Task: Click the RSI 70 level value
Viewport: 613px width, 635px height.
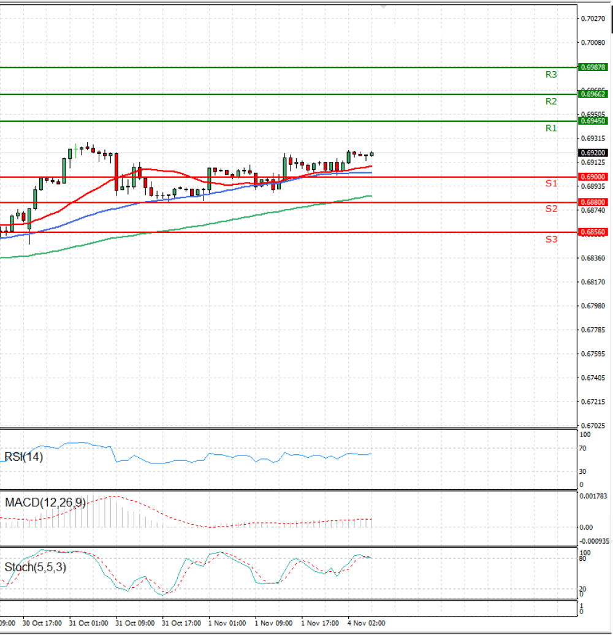Action: (582, 448)
